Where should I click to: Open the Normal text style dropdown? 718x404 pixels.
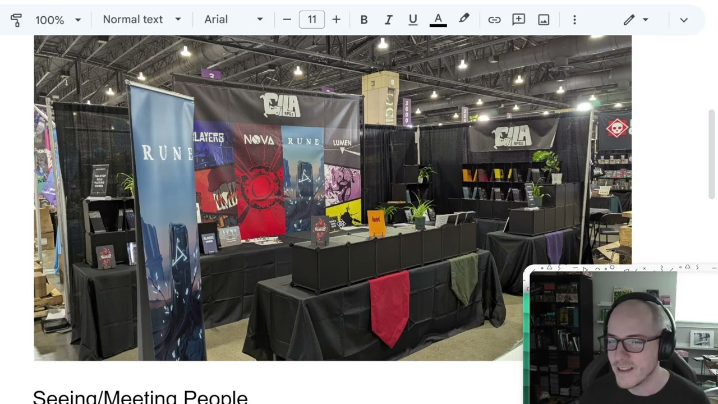click(x=142, y=20)
